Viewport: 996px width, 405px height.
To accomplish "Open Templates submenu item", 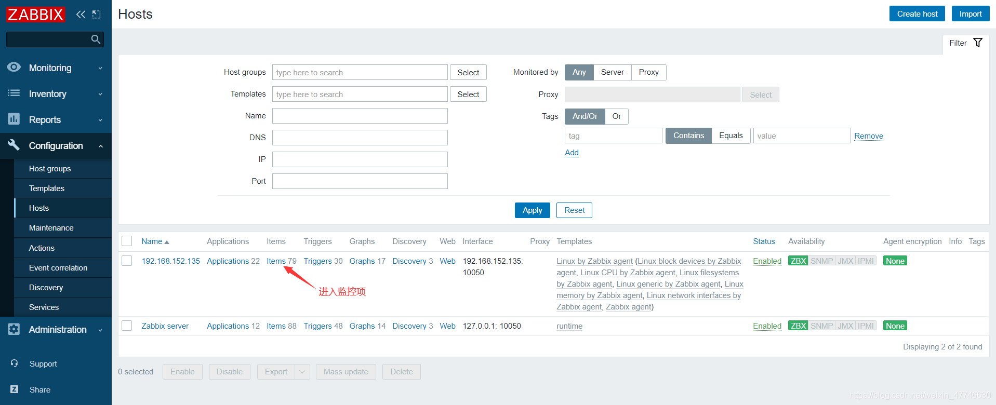I will point(47,188).
